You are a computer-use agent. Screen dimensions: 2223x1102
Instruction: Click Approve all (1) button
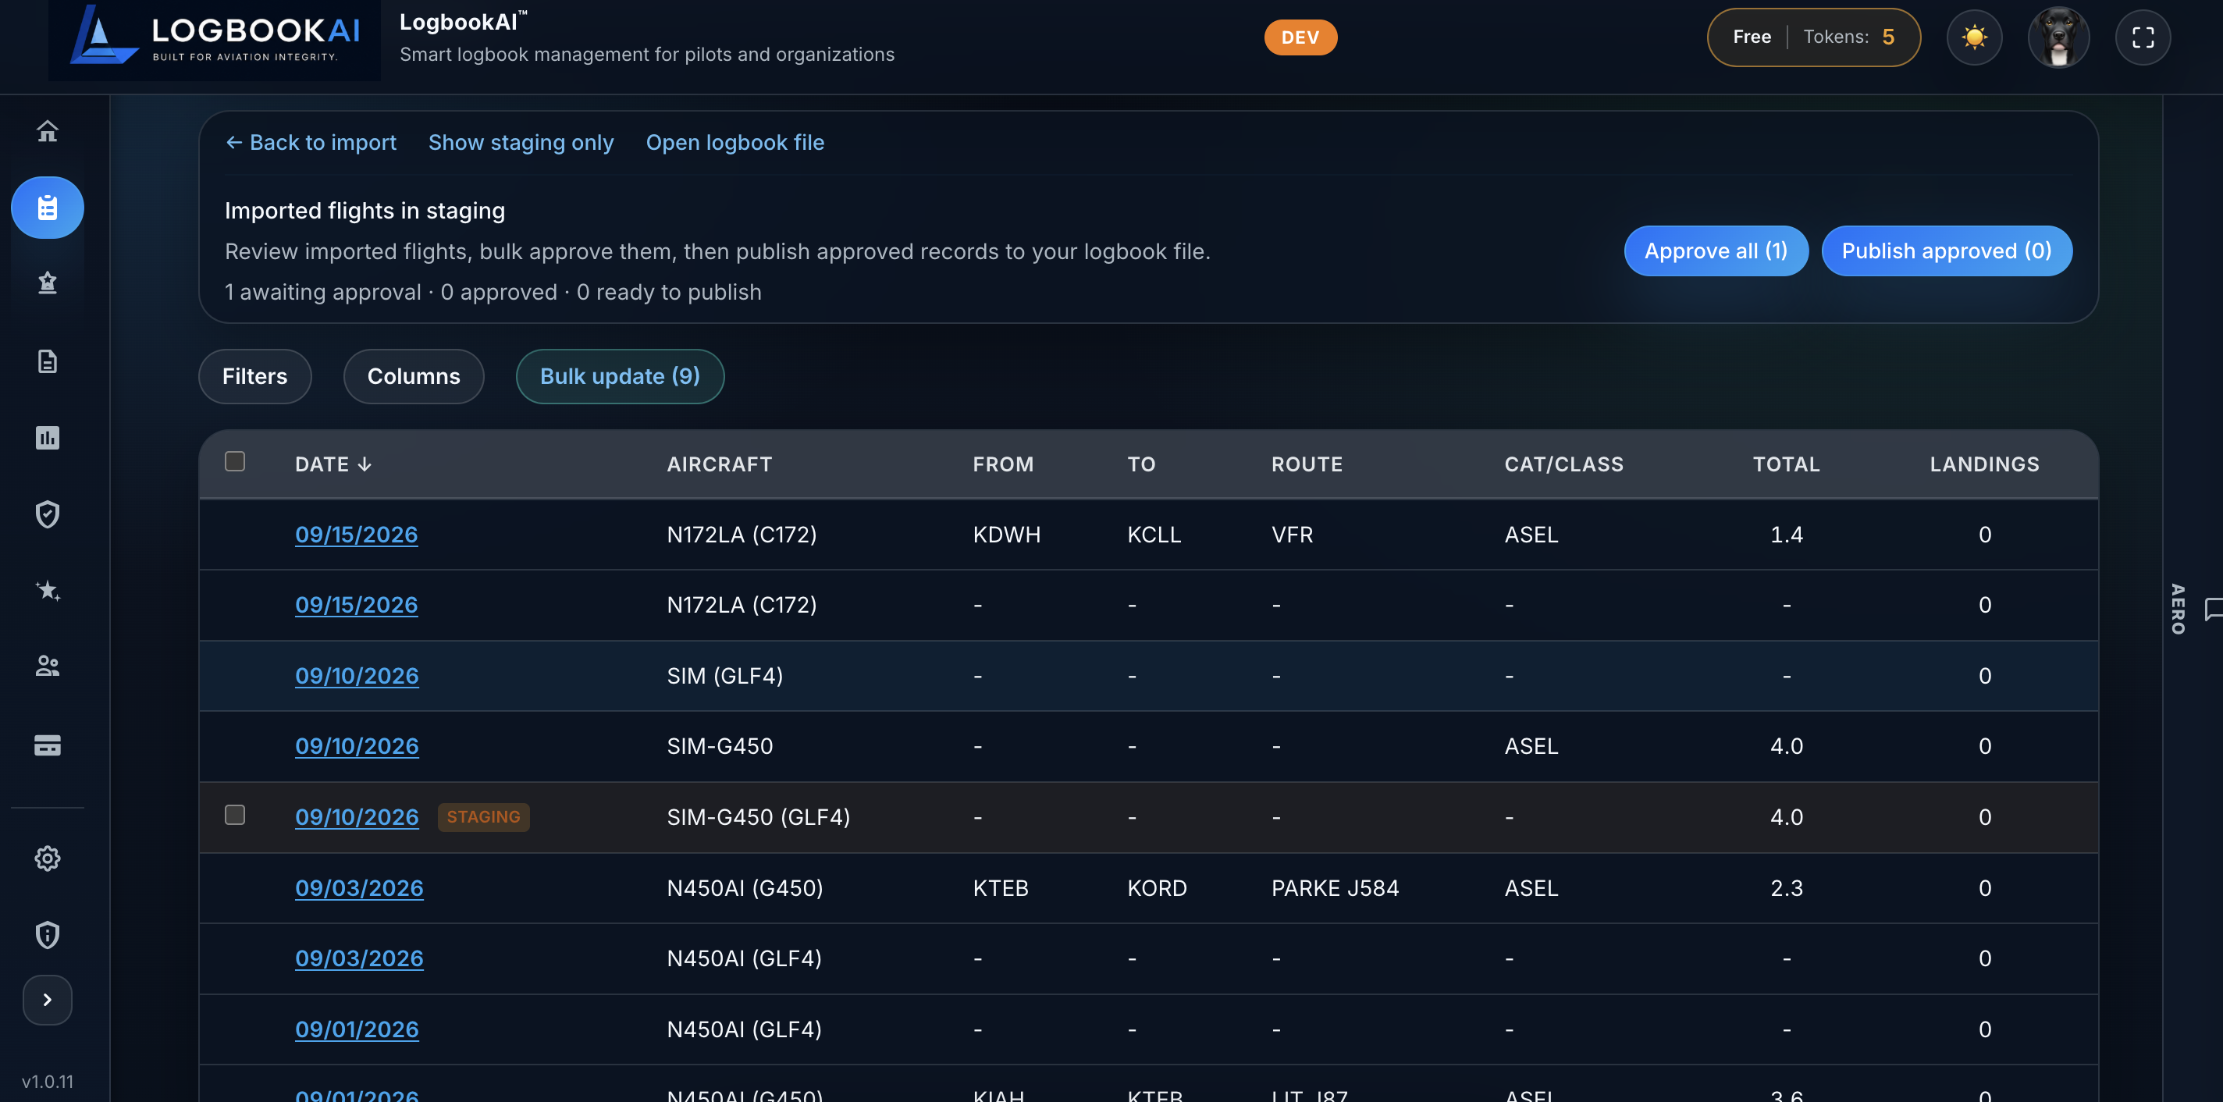pos(1716,251)
